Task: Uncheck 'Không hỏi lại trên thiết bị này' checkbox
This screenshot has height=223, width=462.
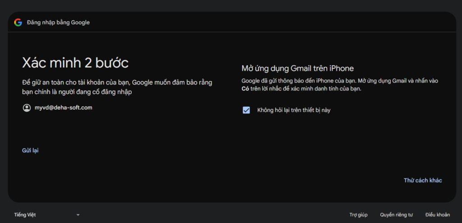Action: coord(246,110)
